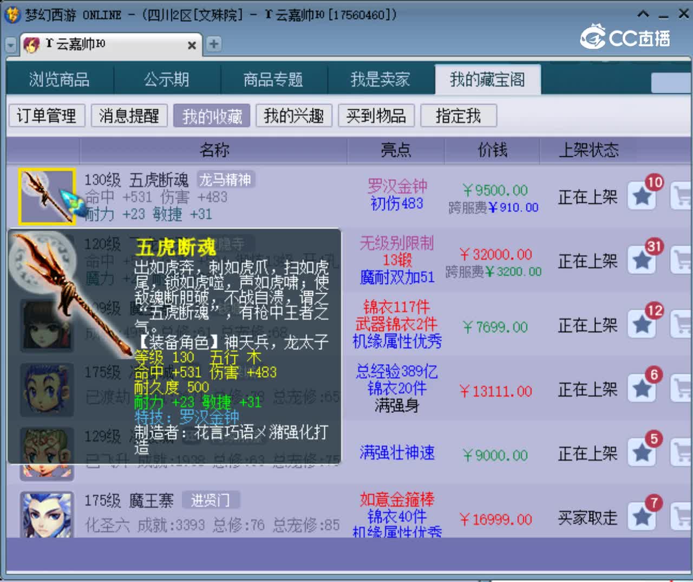Click the 亮点 column header
The width and height of the screenshot is (693, 582).
pyautogui.click(x=396, y=150)
